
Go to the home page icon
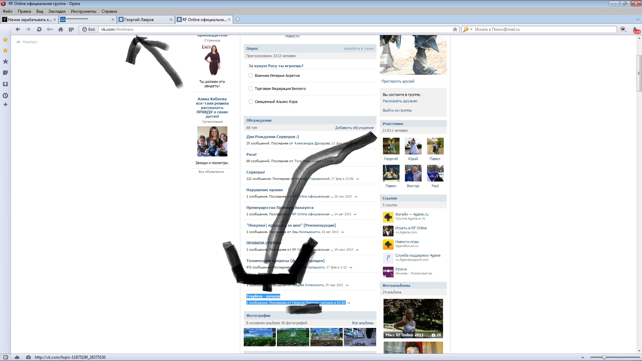[61, 29]
